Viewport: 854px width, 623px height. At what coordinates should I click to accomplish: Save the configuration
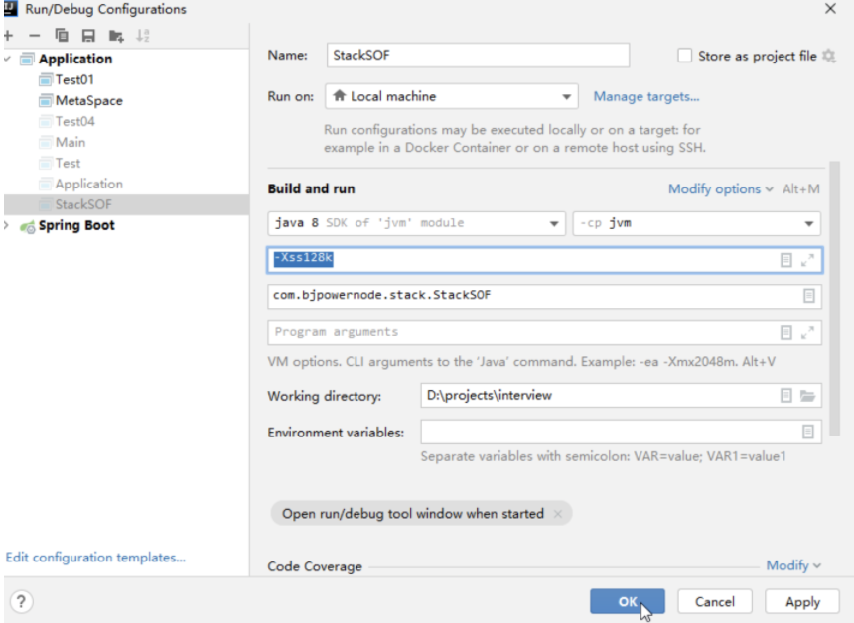pos(88,36)
